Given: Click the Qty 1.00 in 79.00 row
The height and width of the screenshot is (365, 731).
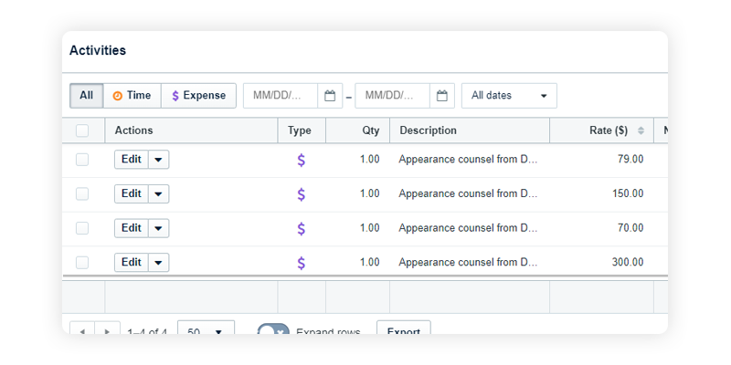Looking at the screenshot, I should 370,159.
